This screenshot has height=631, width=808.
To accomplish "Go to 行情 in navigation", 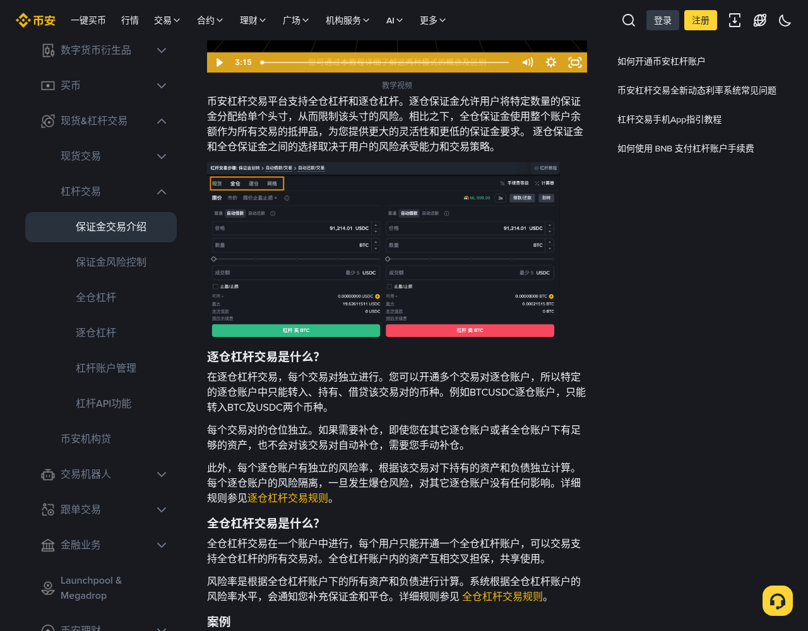I will [130, 20].
